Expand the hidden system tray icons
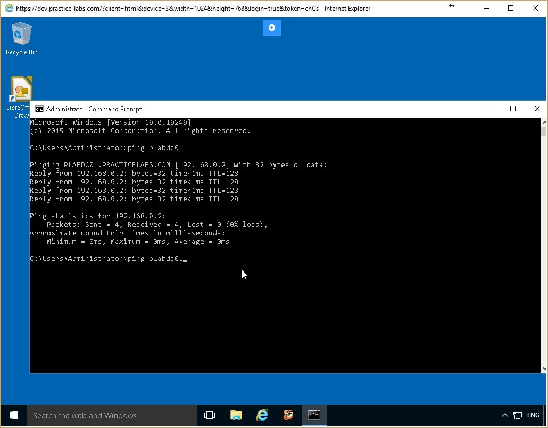This screenshot has width=548, height=428. pos(504,415)
